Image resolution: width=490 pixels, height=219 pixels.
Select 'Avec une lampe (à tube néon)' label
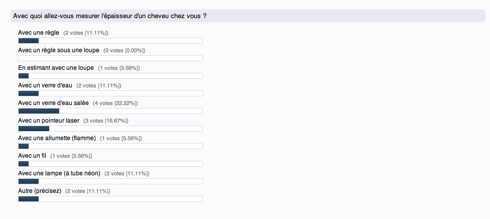tap(59, 173)
